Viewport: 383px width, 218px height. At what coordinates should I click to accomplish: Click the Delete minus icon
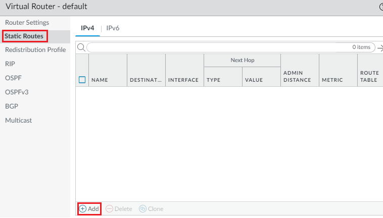[x=109, y=209]
